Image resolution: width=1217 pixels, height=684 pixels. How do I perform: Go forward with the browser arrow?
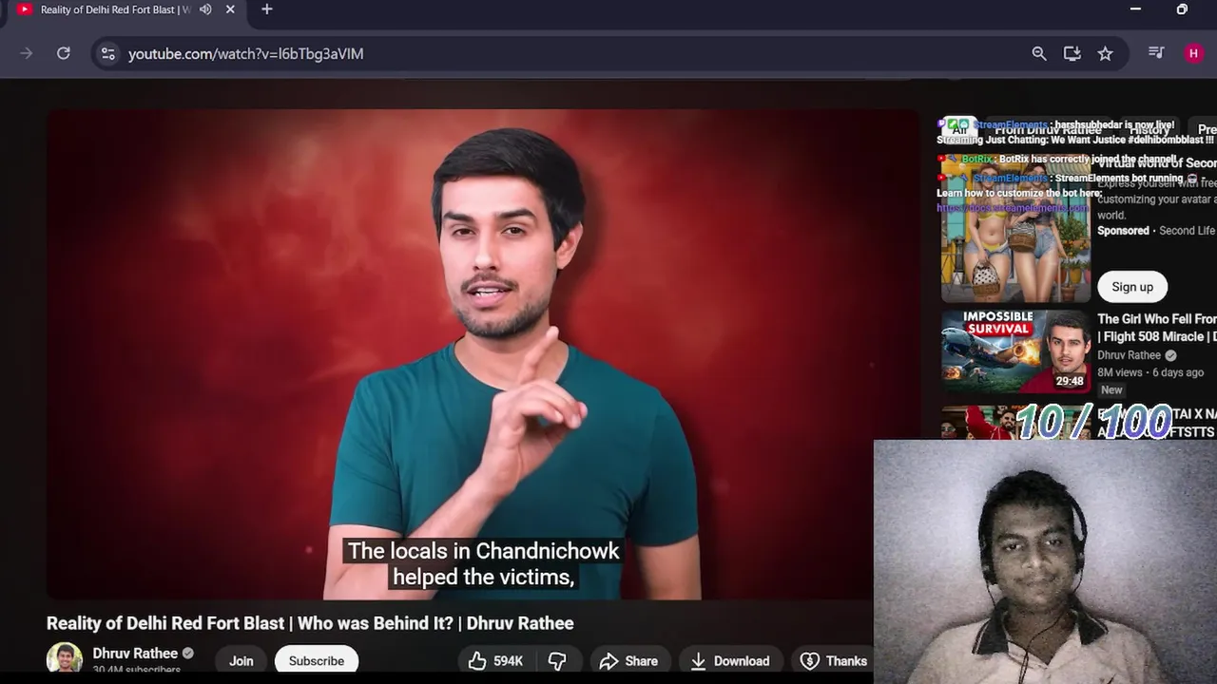(27, 54)
